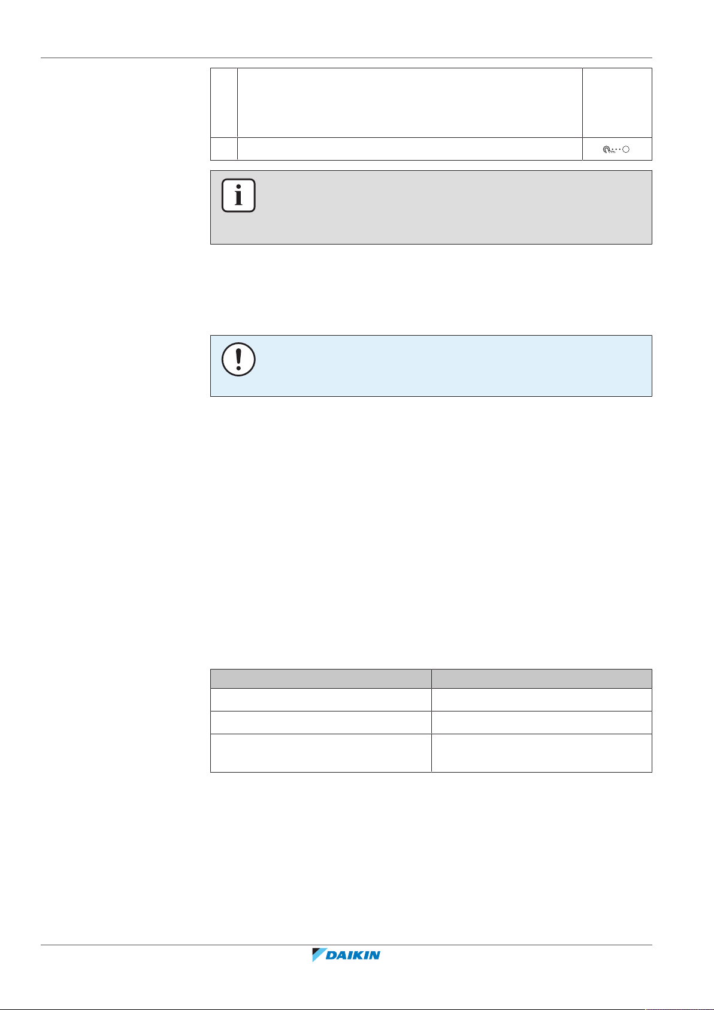Click the information 'i' icon
Image resolution: width=714 pixels, height=1010 pixels.
tap(238, 195)
